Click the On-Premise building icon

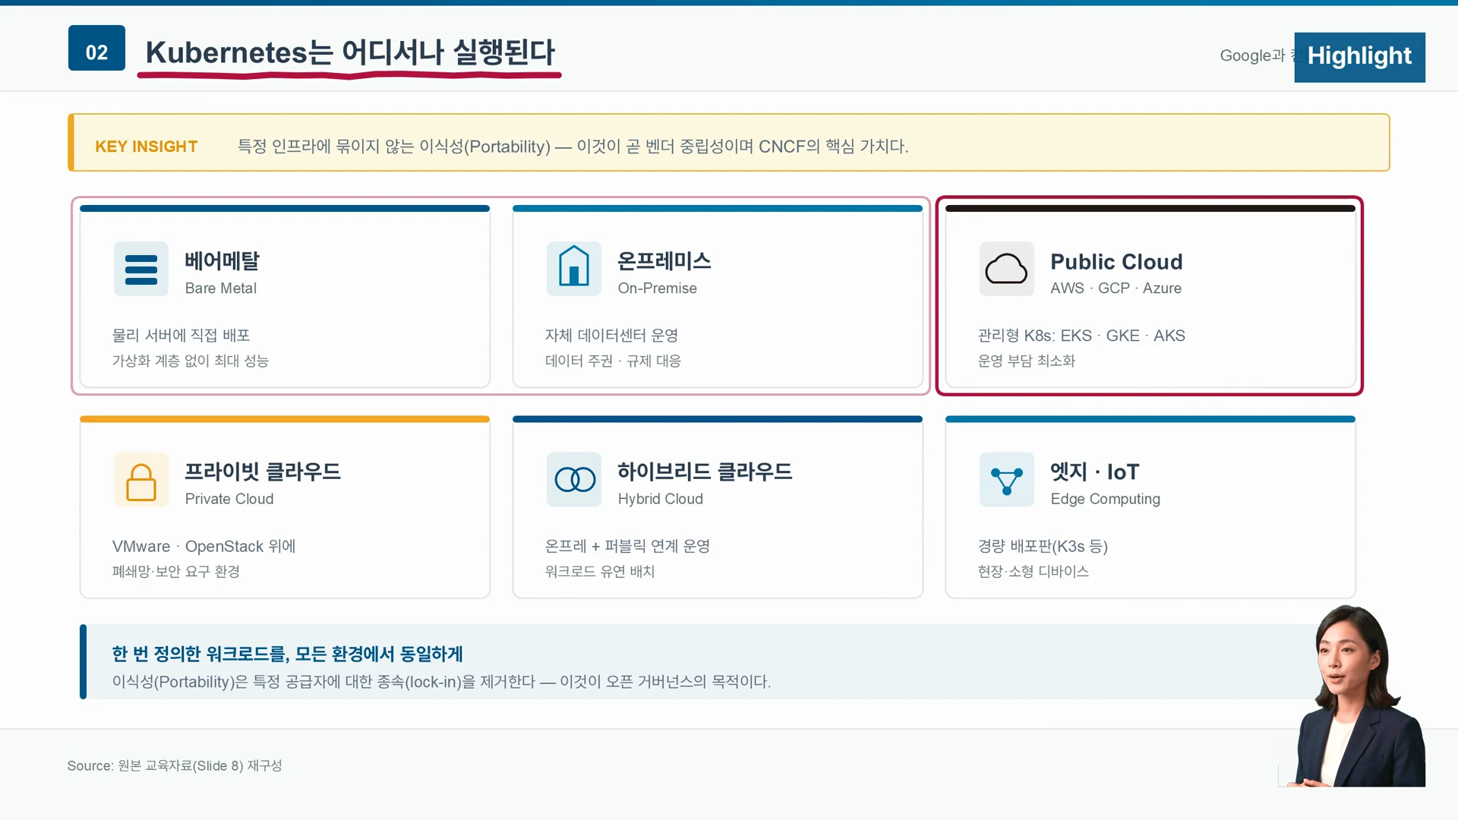pyautogui.click(x=574, y=269)
